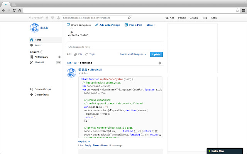The image size is (247, 154).
Task: Open Apps in top navigation
Action: click(213, 18)
